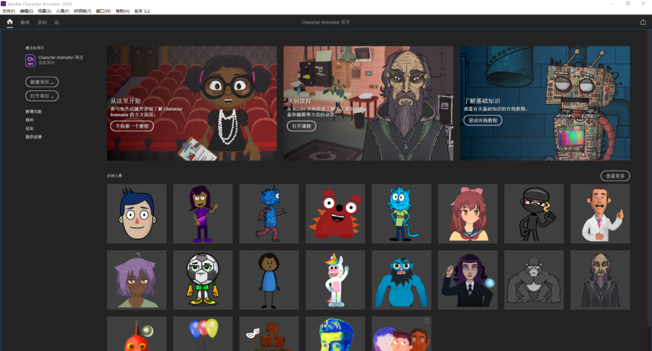The height and width of the screenshot is (351, 652).
Task: Open the 论坛 link
Action: pyautogui.click(x=29, y=128)
